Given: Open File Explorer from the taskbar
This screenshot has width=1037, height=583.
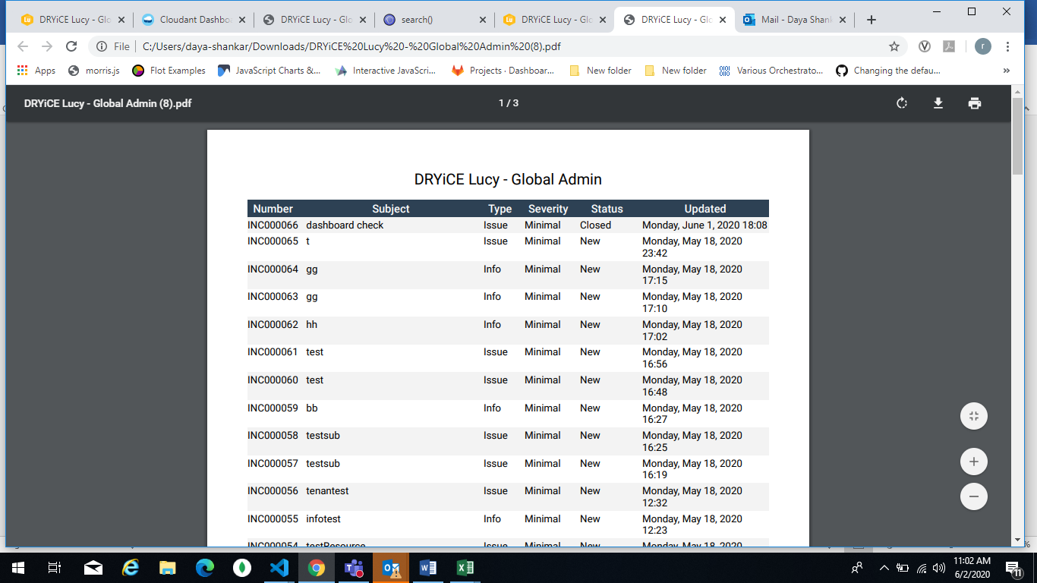Looking at the screenshot, I should click(168, 568).
